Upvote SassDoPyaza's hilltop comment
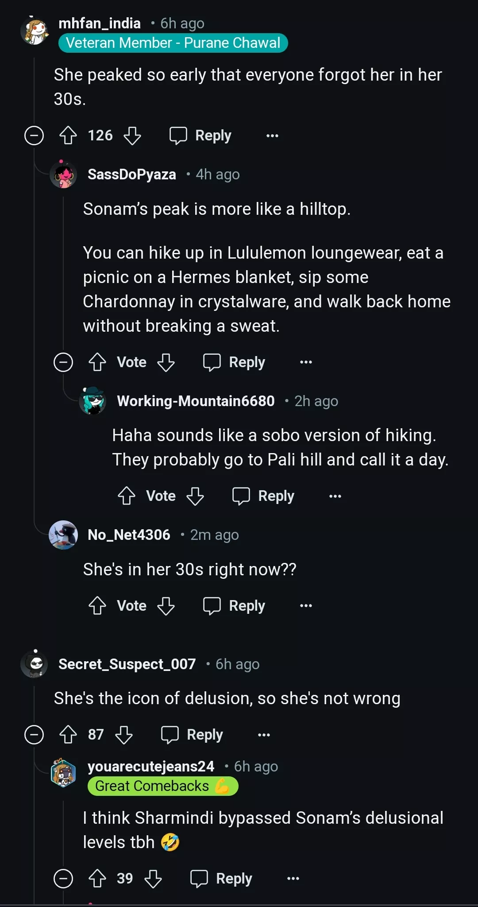Viewport: 478px width, 907px height. coord(97,362)
